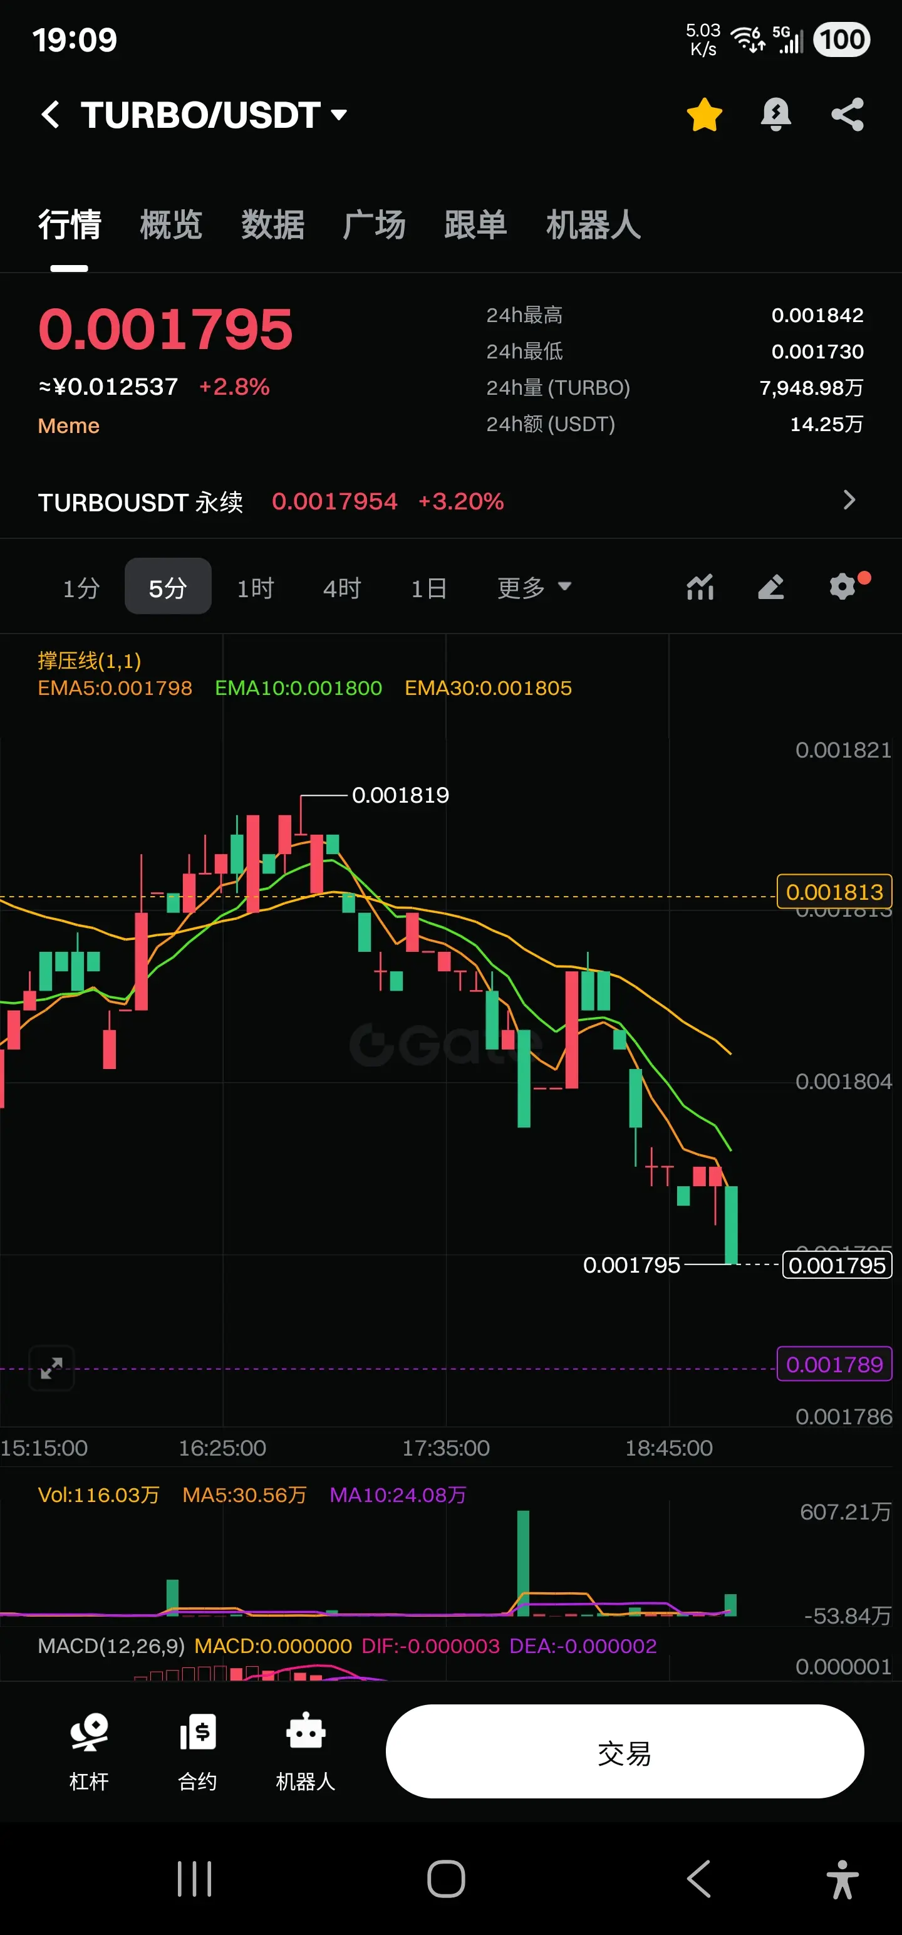
Task: Tap the large 0.001795 current price
Action: coord(165,329)
